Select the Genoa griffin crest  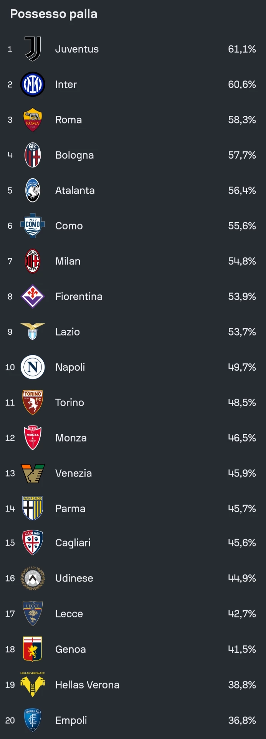click(33, 649)
